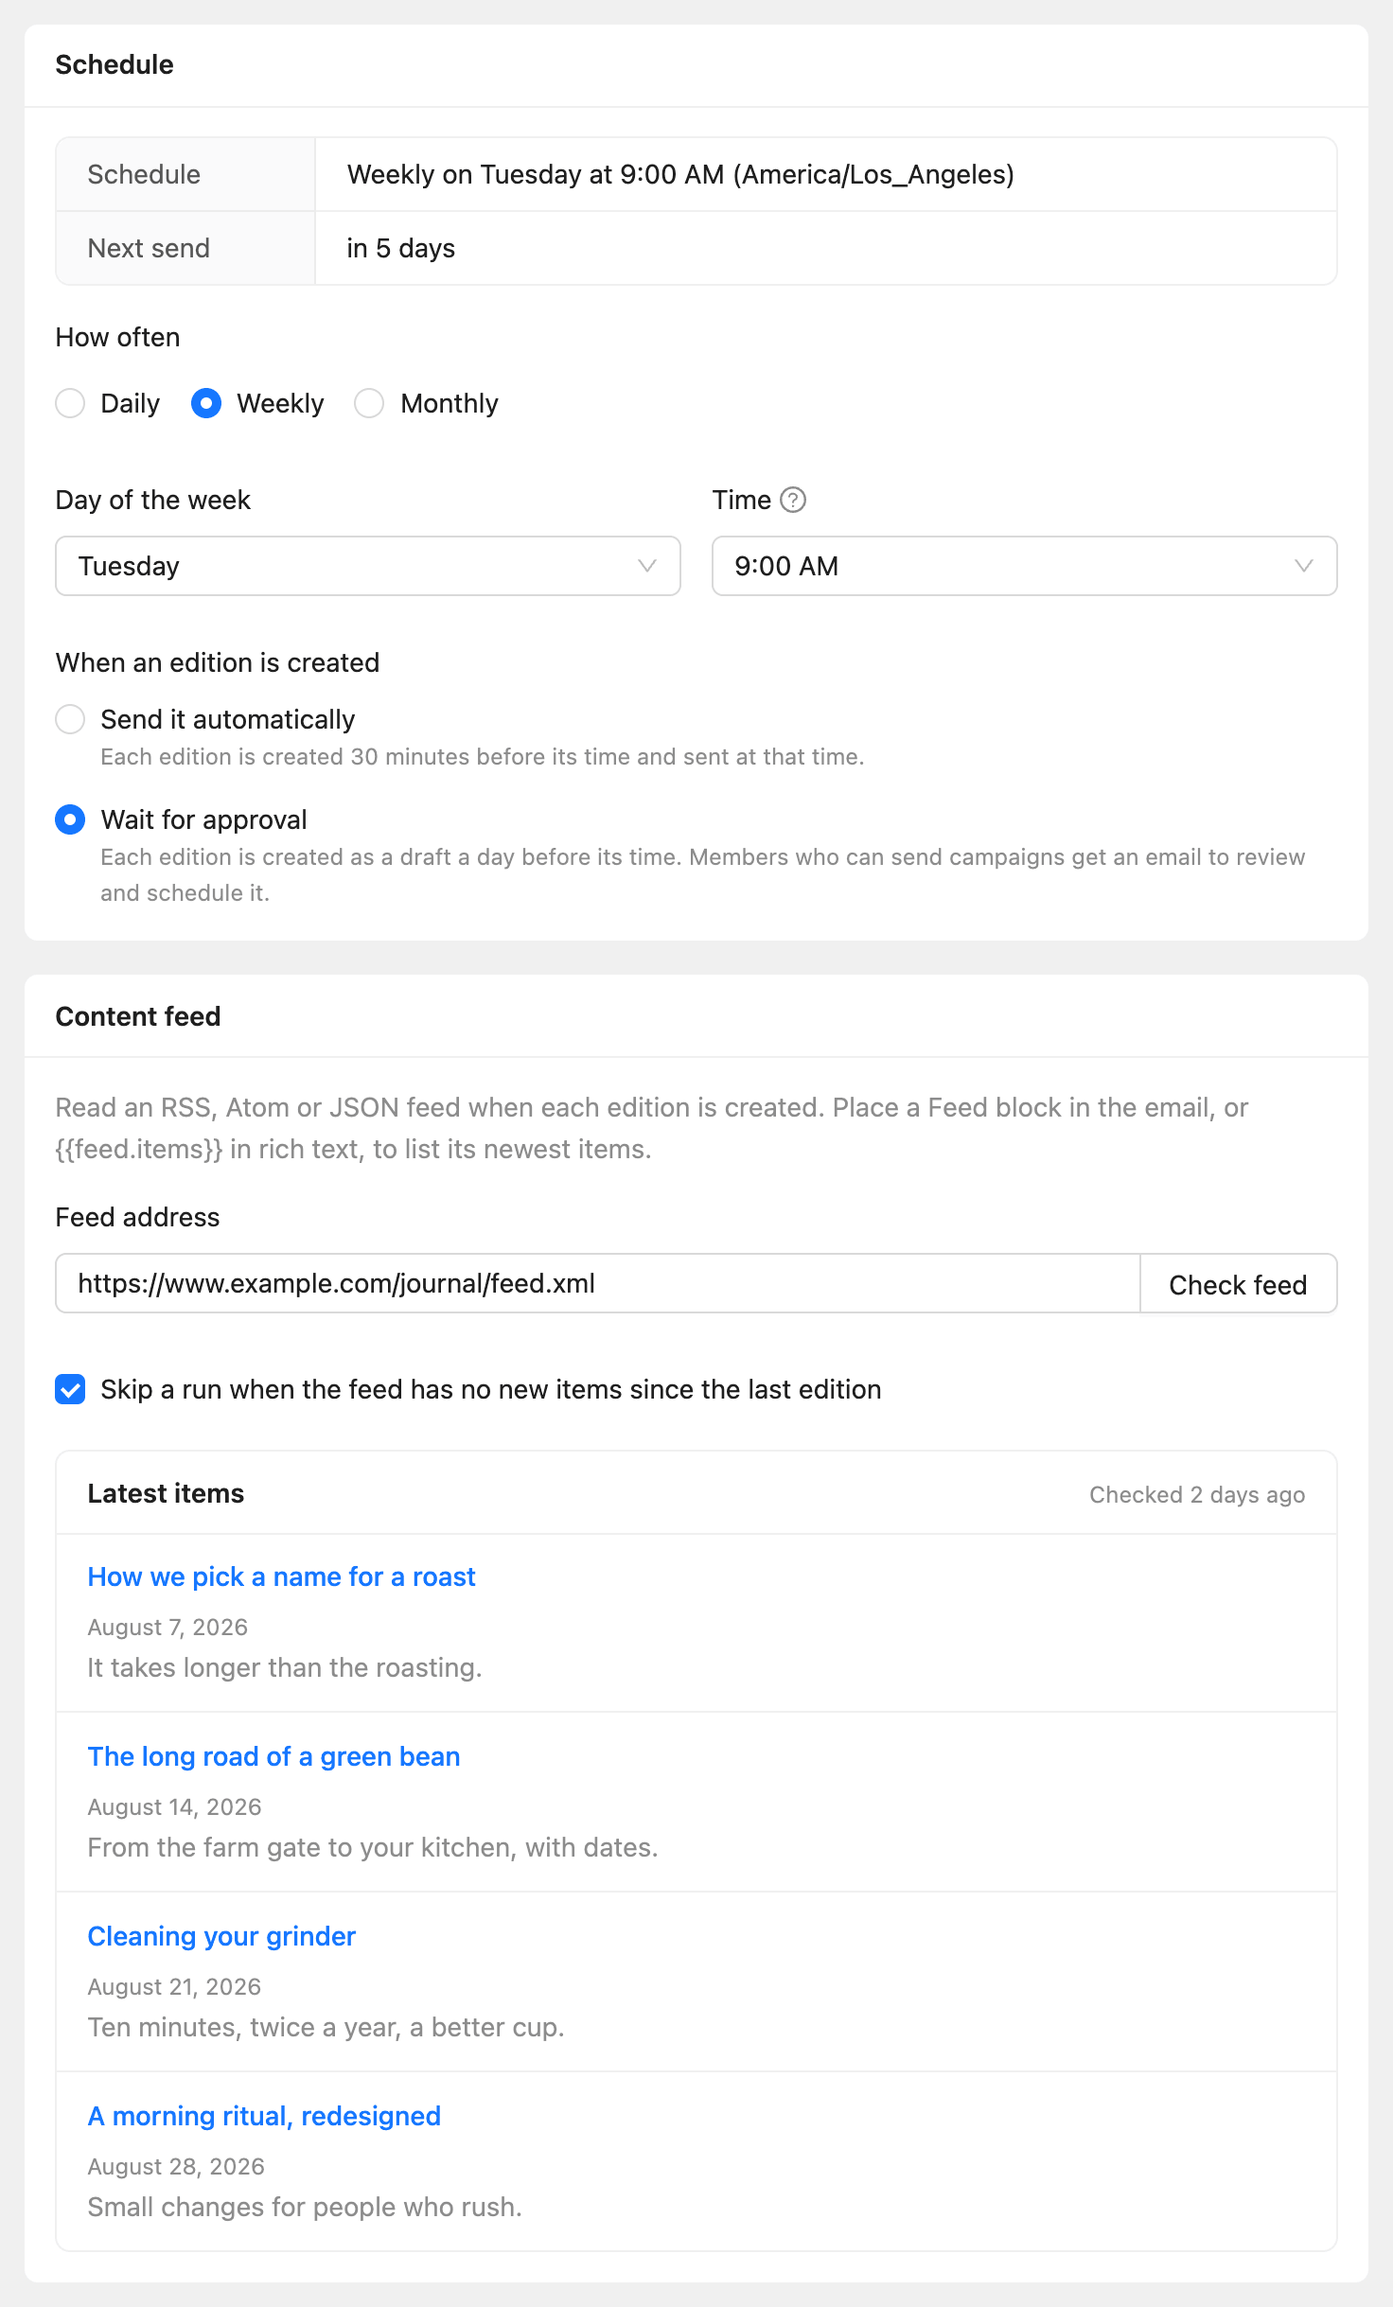Viewport: 1393px width, 2307px height.
Task: Click the 'Checked 2 days ago' status text
Action: tap(1197, 1494)
